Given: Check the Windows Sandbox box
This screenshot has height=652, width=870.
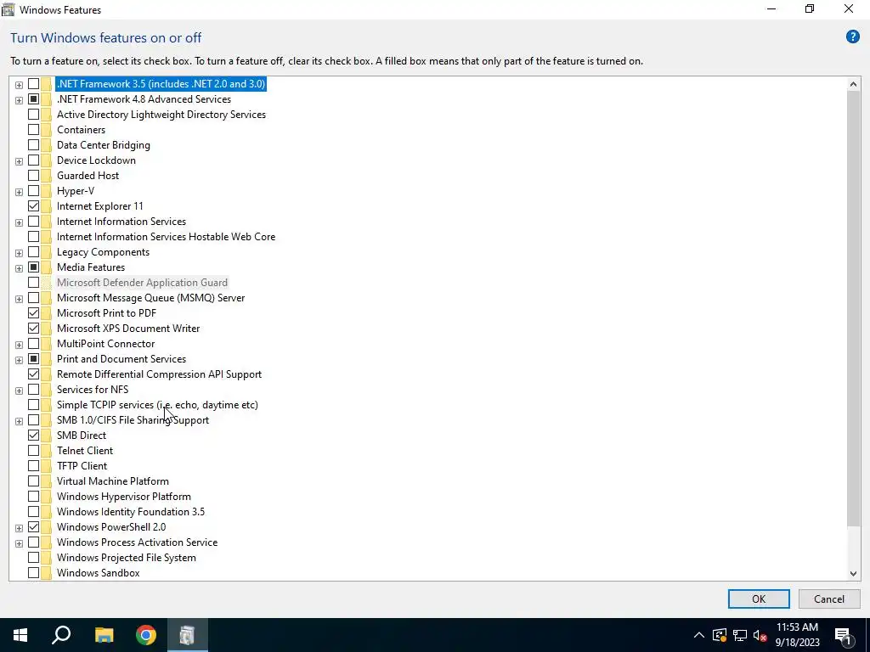Looking at the screenshot, I should point(33,573).
